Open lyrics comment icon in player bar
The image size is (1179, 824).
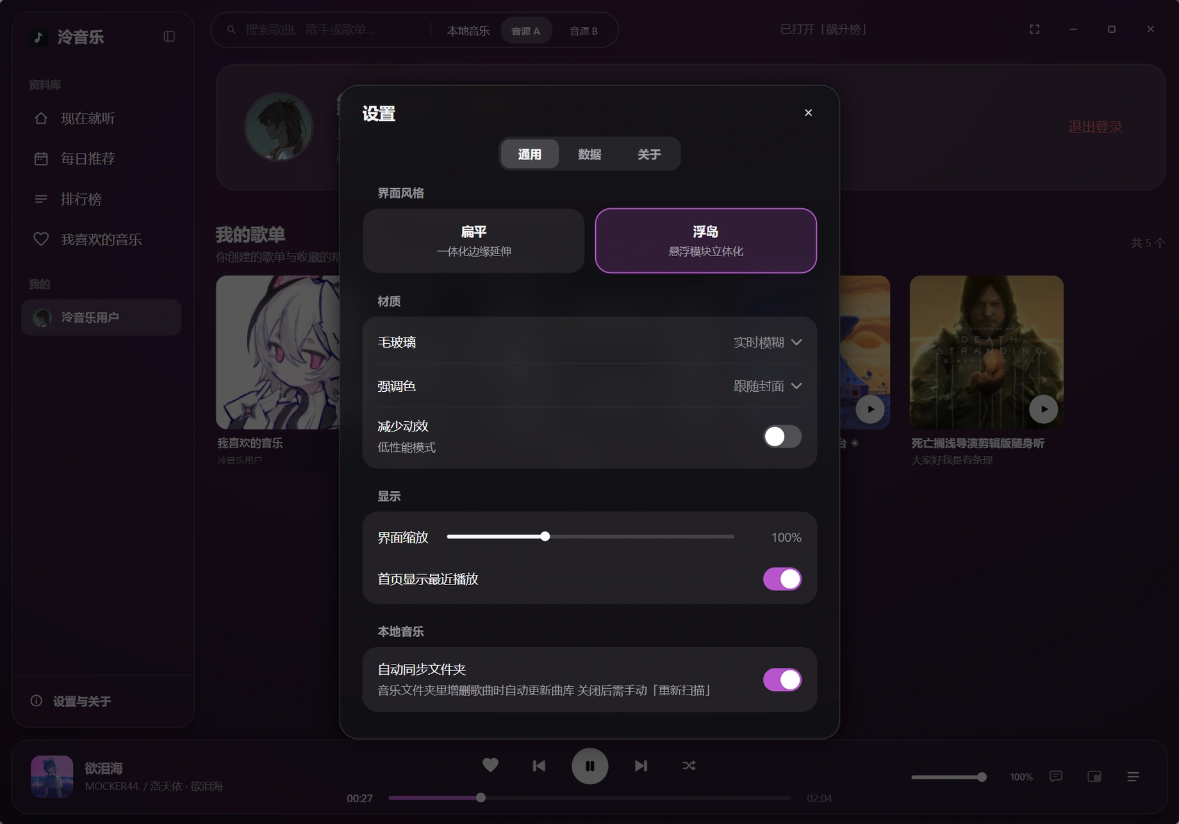(x=1055, y=777)
